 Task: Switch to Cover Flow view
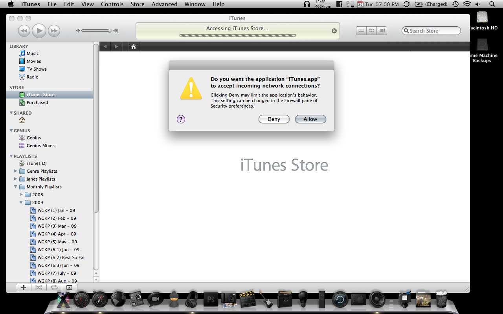pyautogui.click(x=382, y=31)
